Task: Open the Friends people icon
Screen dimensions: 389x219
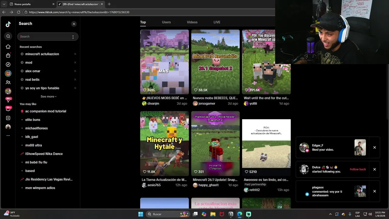Action: coord(8,82)
